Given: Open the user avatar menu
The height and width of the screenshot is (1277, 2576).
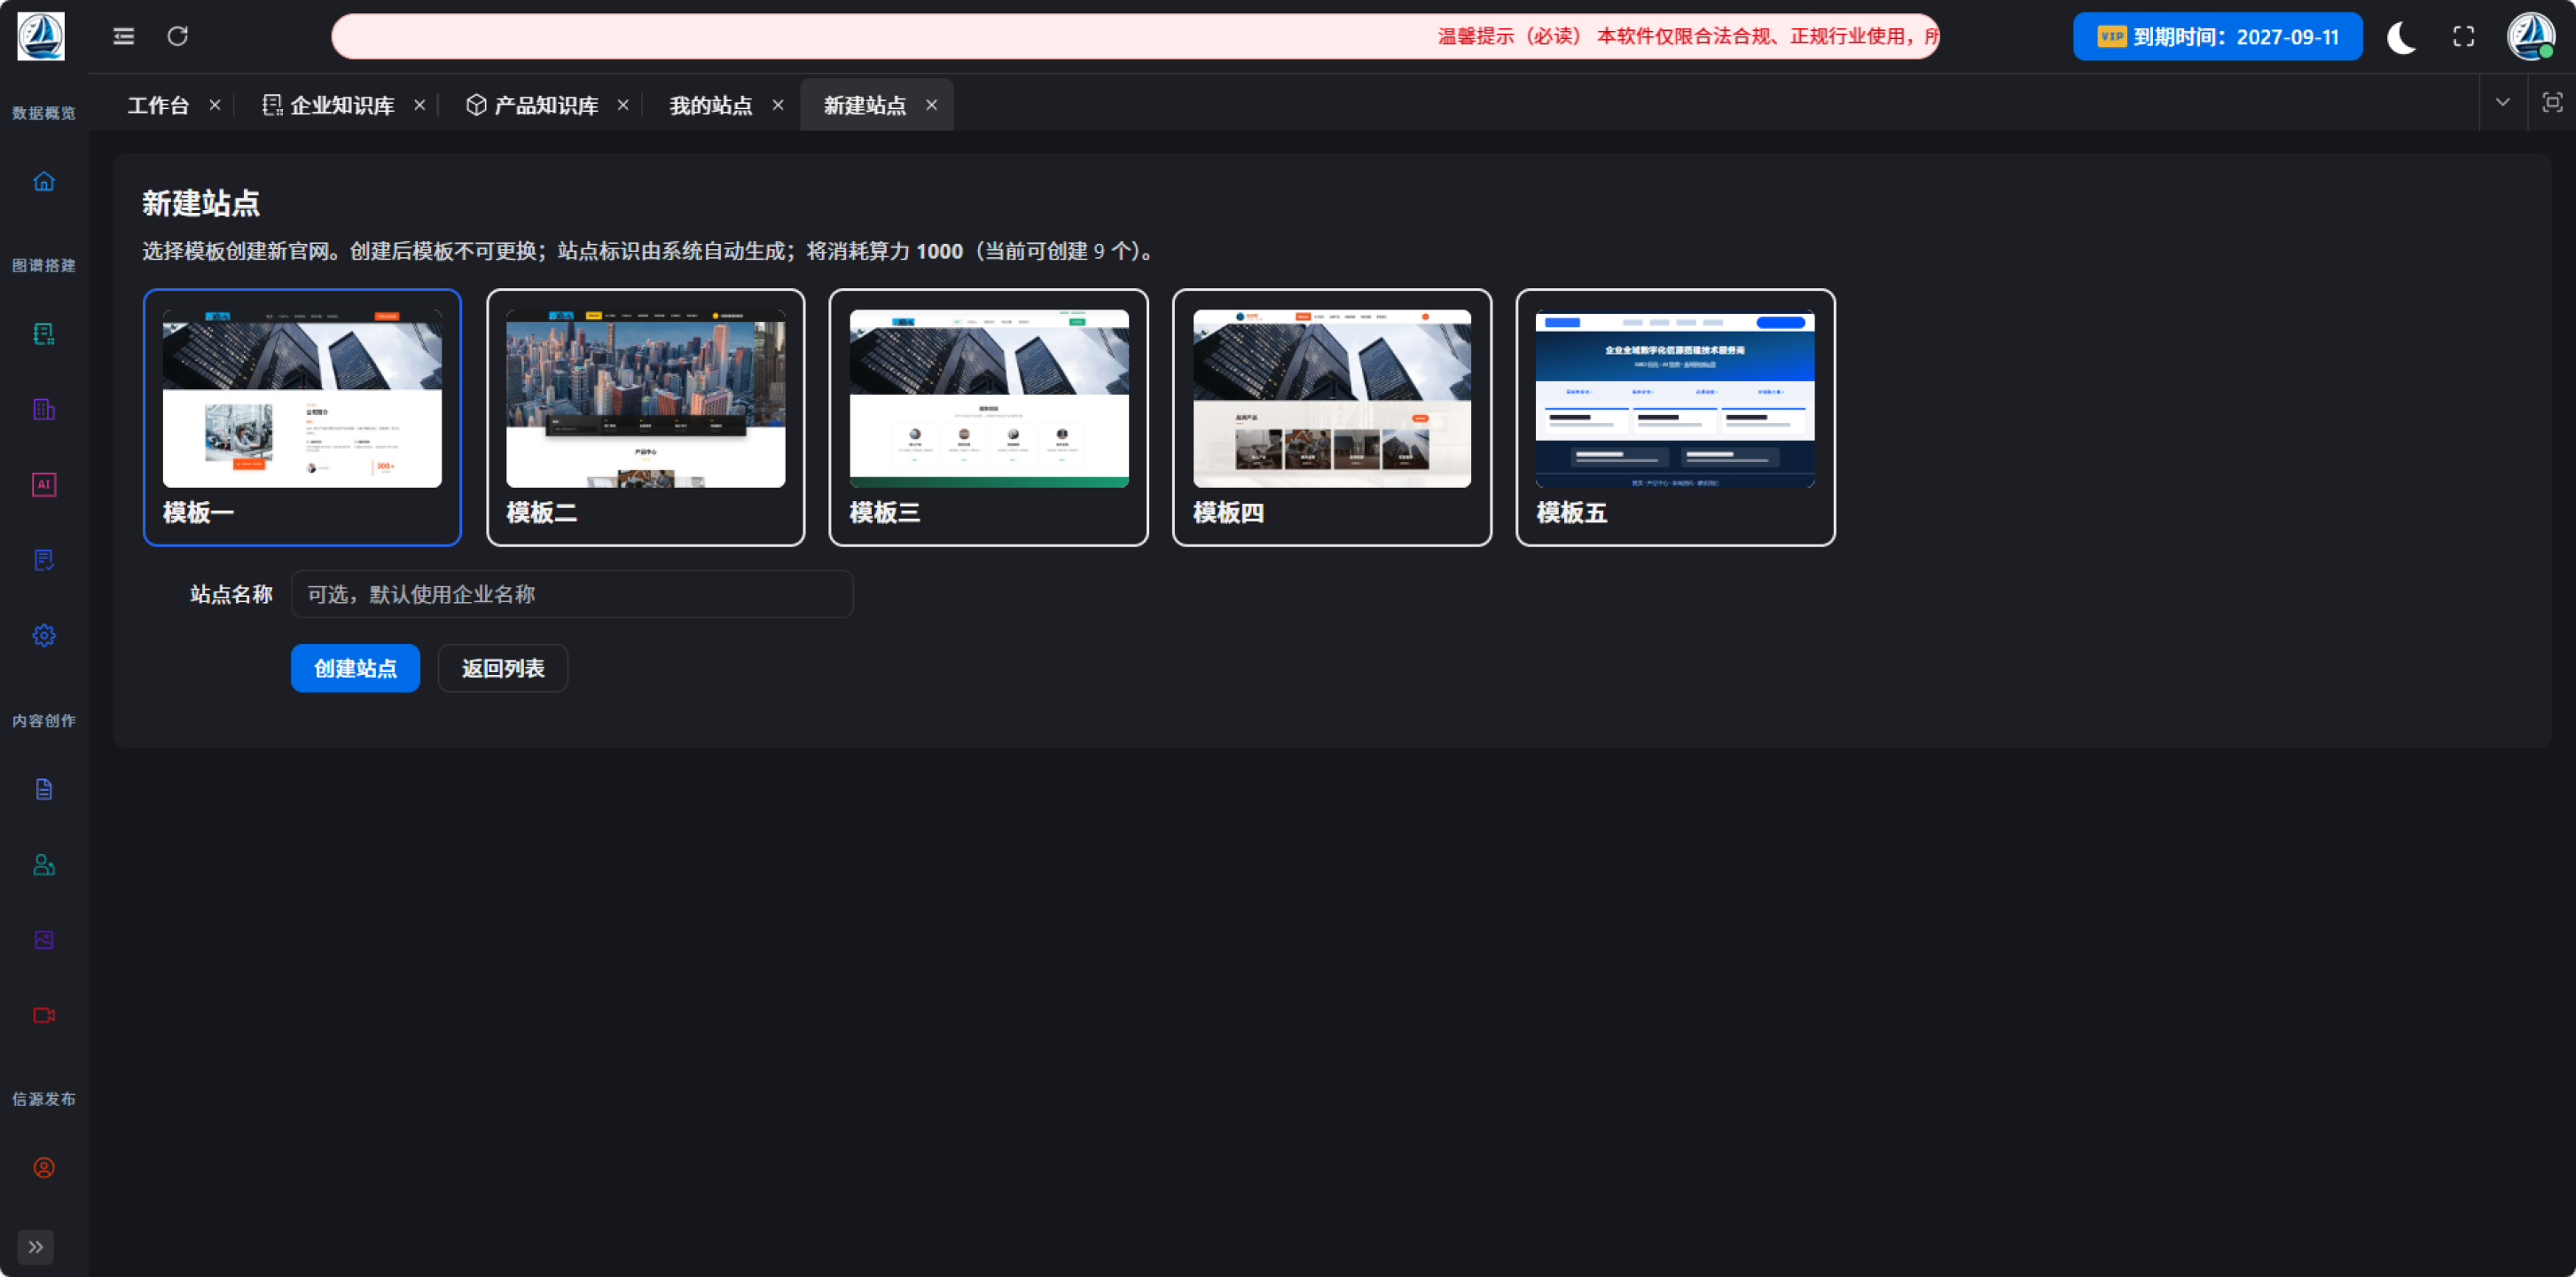Looking at the screenshot, I should (2530, 36).
